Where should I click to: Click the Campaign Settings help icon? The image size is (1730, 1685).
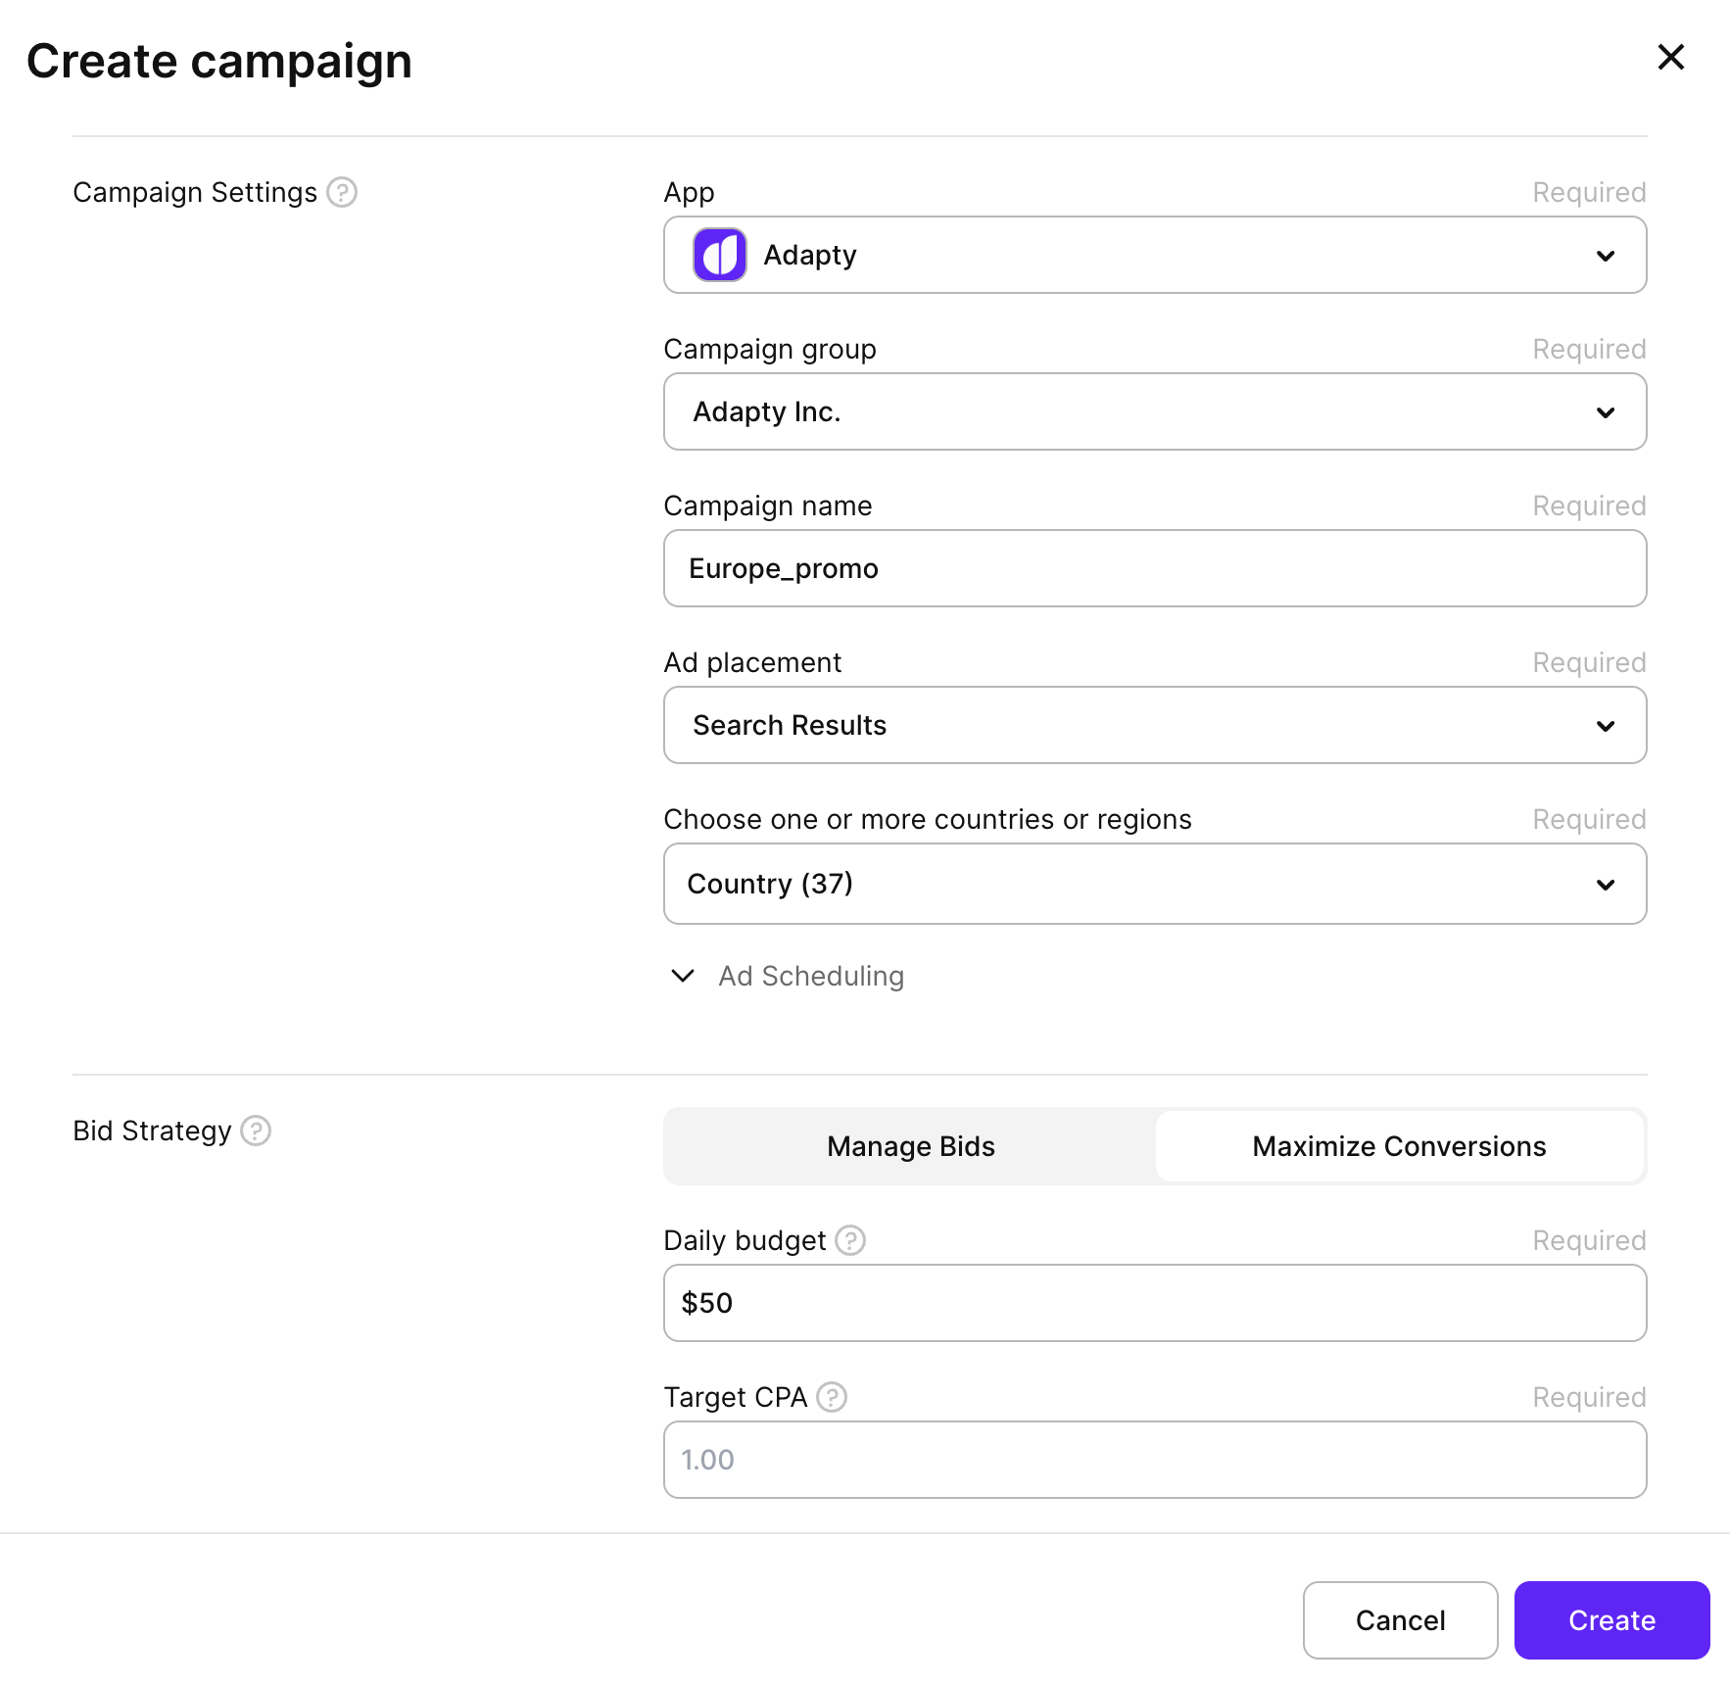click(340, 193)
